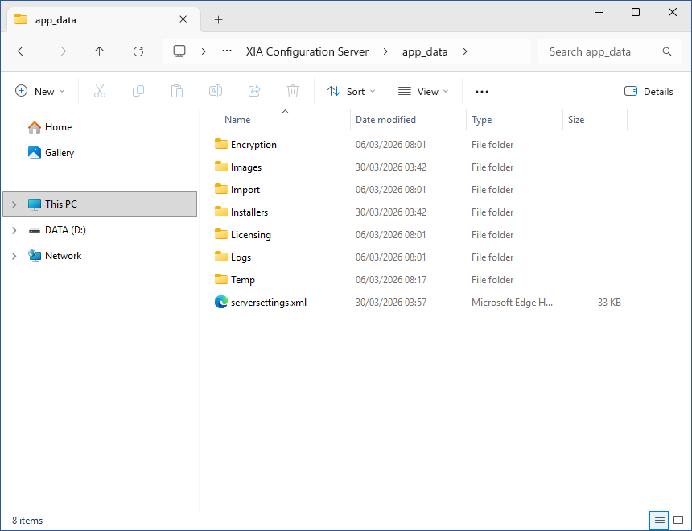692x531 pixels.
Task: Toggle the Details pane
Action: pyautogui.click(x=649, y=92)
